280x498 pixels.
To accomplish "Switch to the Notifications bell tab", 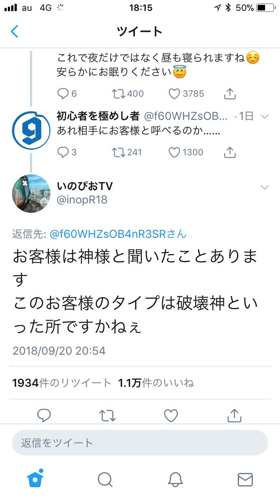I will [175, 480].
